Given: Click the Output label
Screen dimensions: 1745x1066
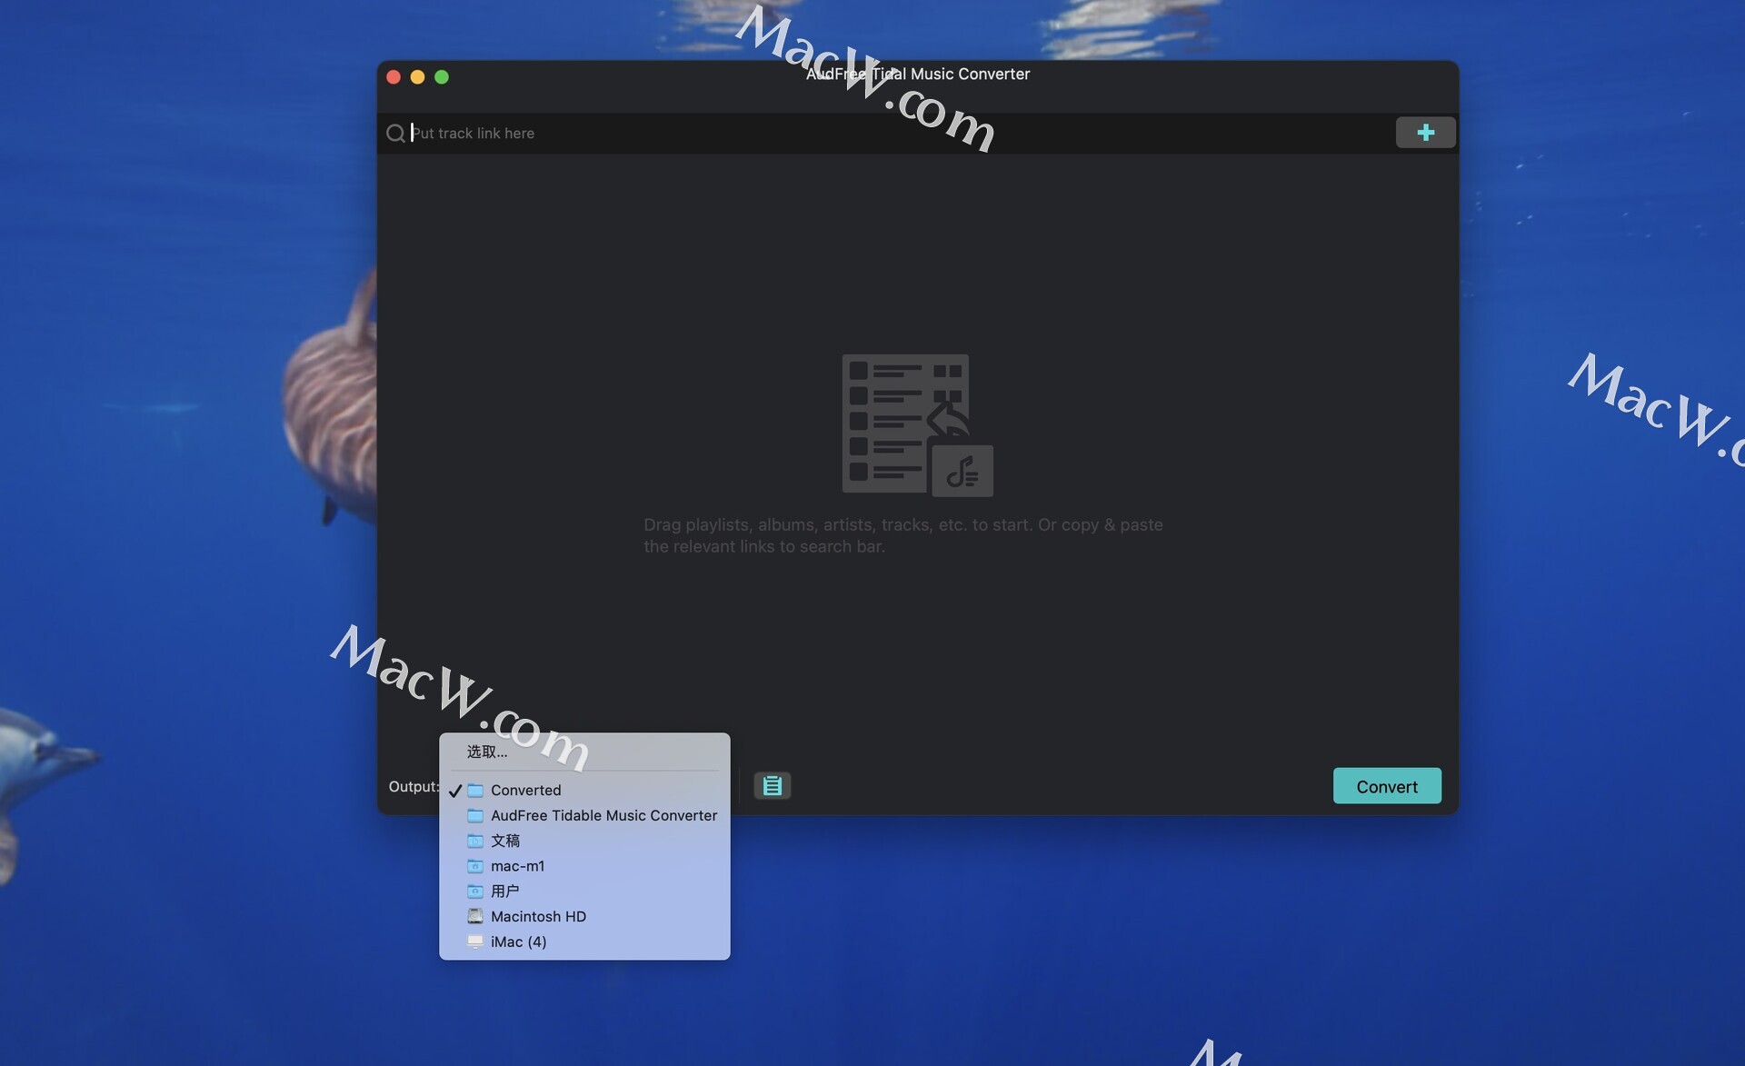Looking at the screenshot, I should (413, 787).
